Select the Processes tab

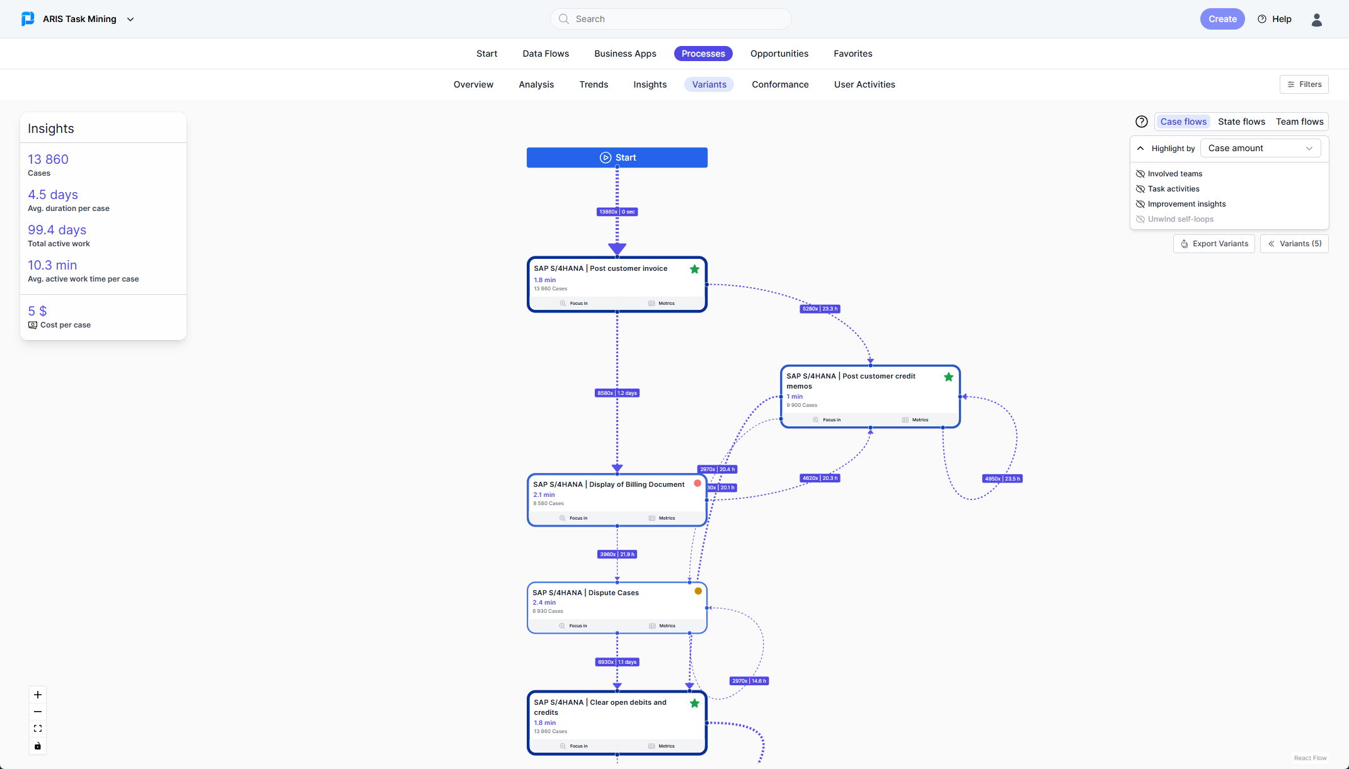(x=703, y=54)
